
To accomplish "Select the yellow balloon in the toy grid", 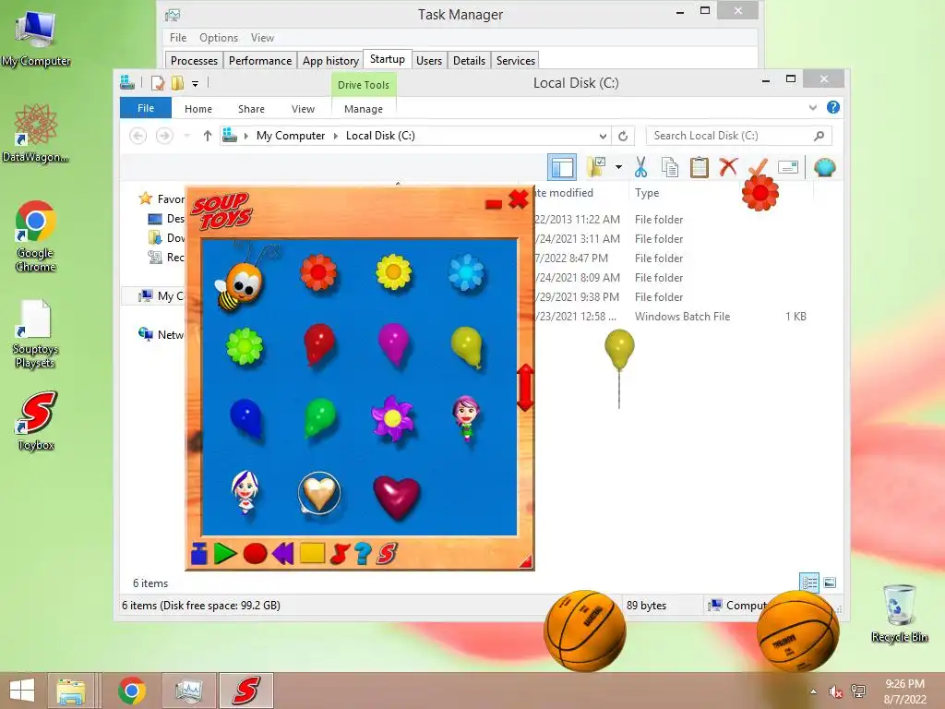I will [x=466, y=347].
